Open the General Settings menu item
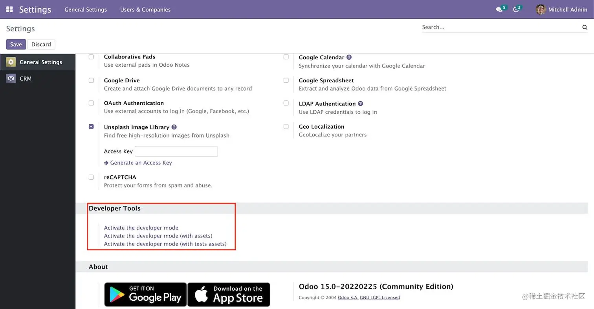The width and height of the screenshot is (594, 309). click(86, 9)
